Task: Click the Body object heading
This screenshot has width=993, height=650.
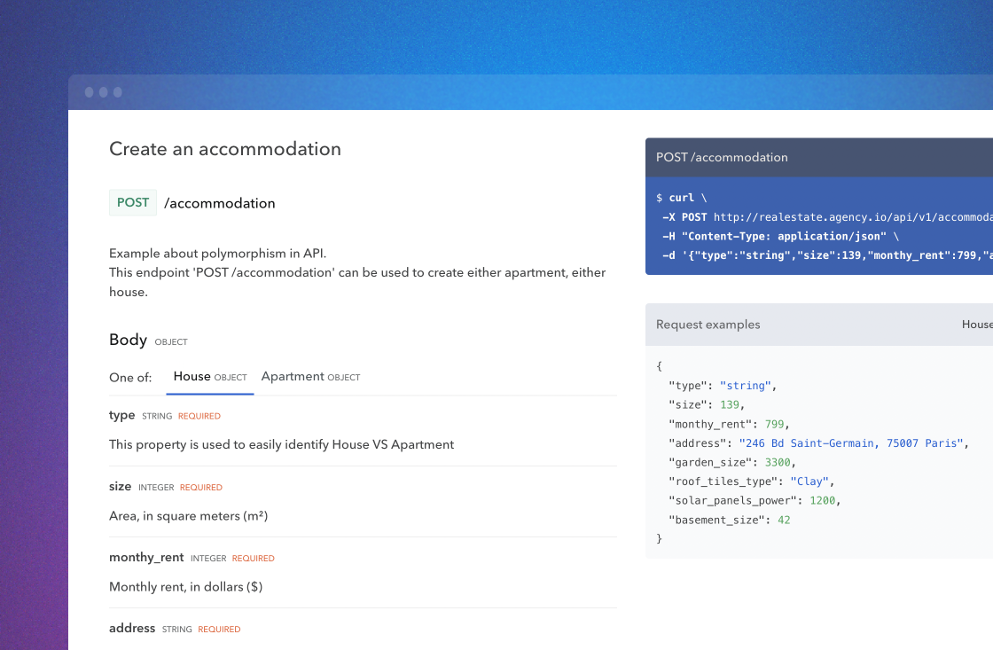Action: (129, 340)
